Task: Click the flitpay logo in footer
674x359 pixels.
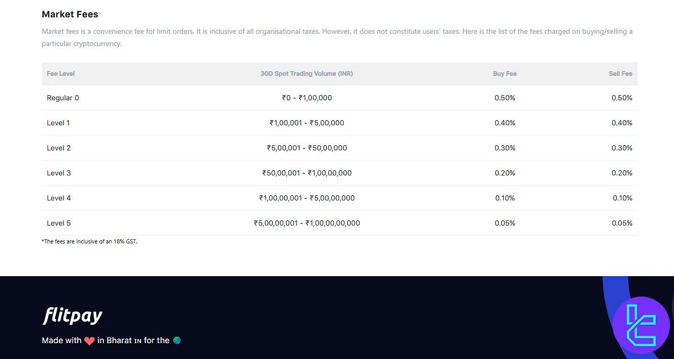Action: coord(72,316)
